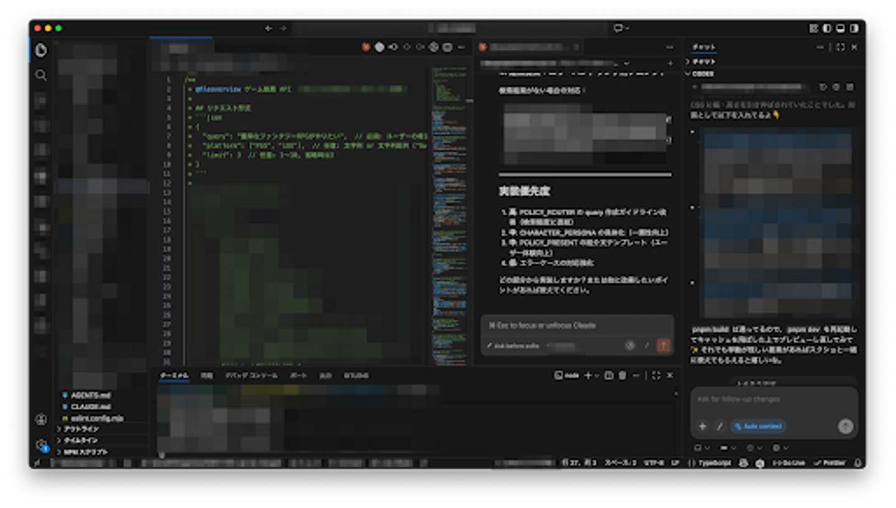Open the accounts icon in the activity bar
Screen dimensions: 896x508
pos(41,420)
